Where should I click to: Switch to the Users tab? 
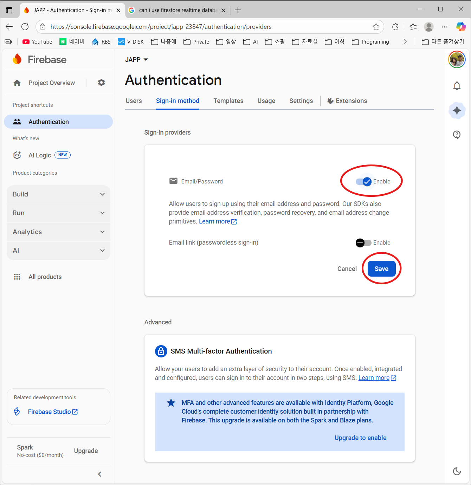[134, 101]
